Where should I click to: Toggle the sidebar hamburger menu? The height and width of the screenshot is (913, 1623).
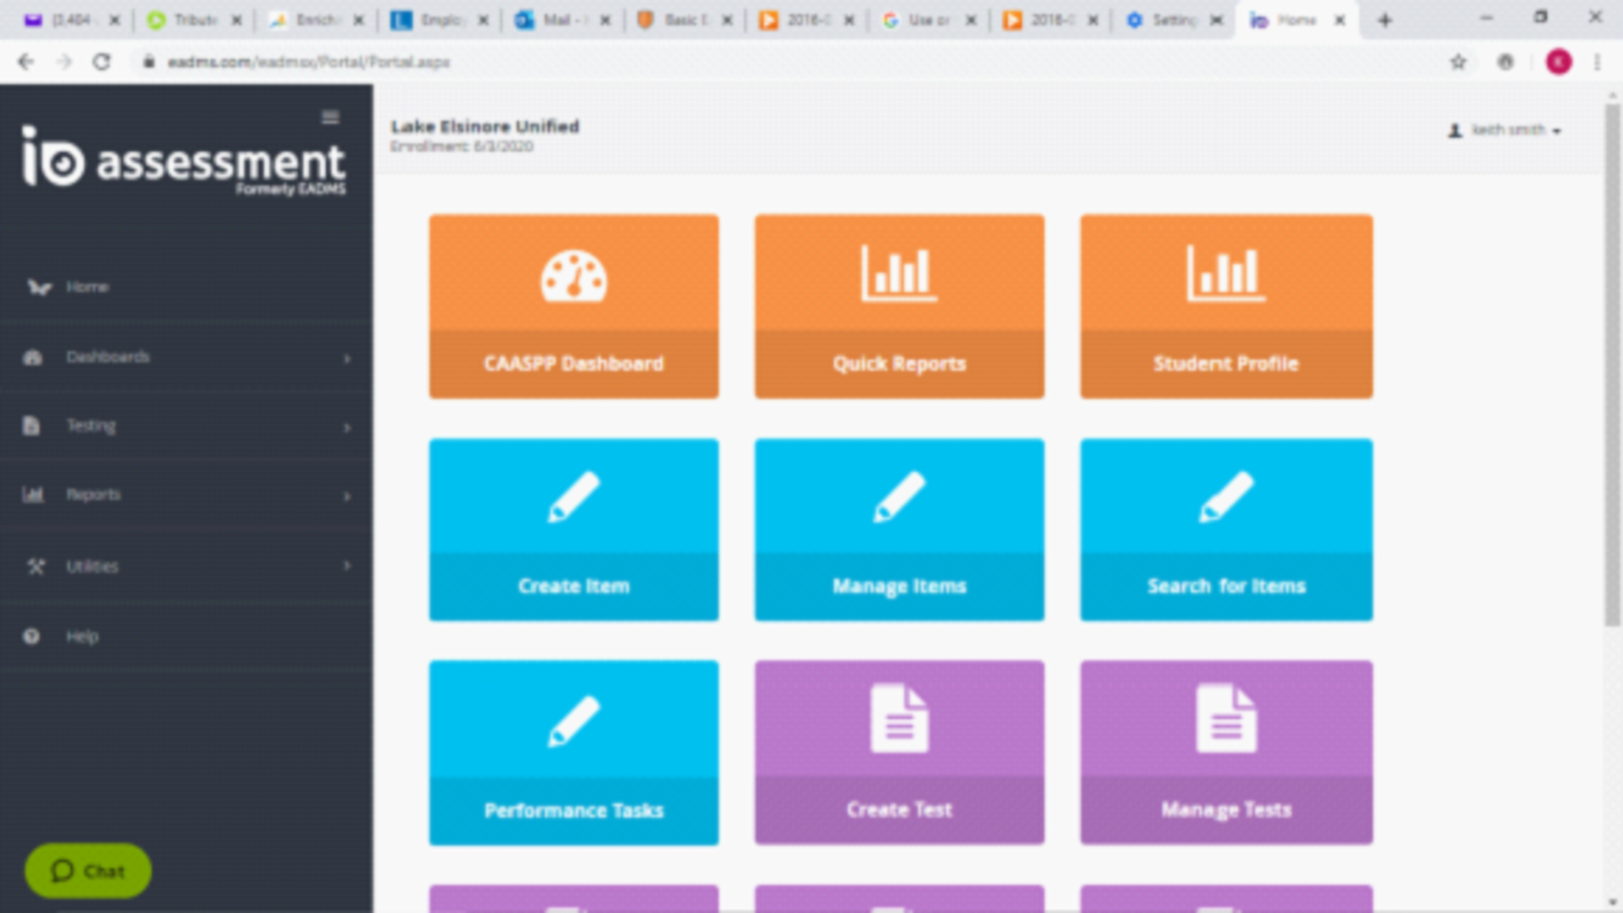pyautogui.click(x=330, y=117)
